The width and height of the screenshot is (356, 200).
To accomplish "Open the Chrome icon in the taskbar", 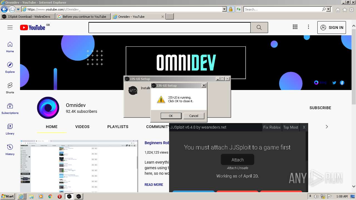I will click(x=50, y=196).
